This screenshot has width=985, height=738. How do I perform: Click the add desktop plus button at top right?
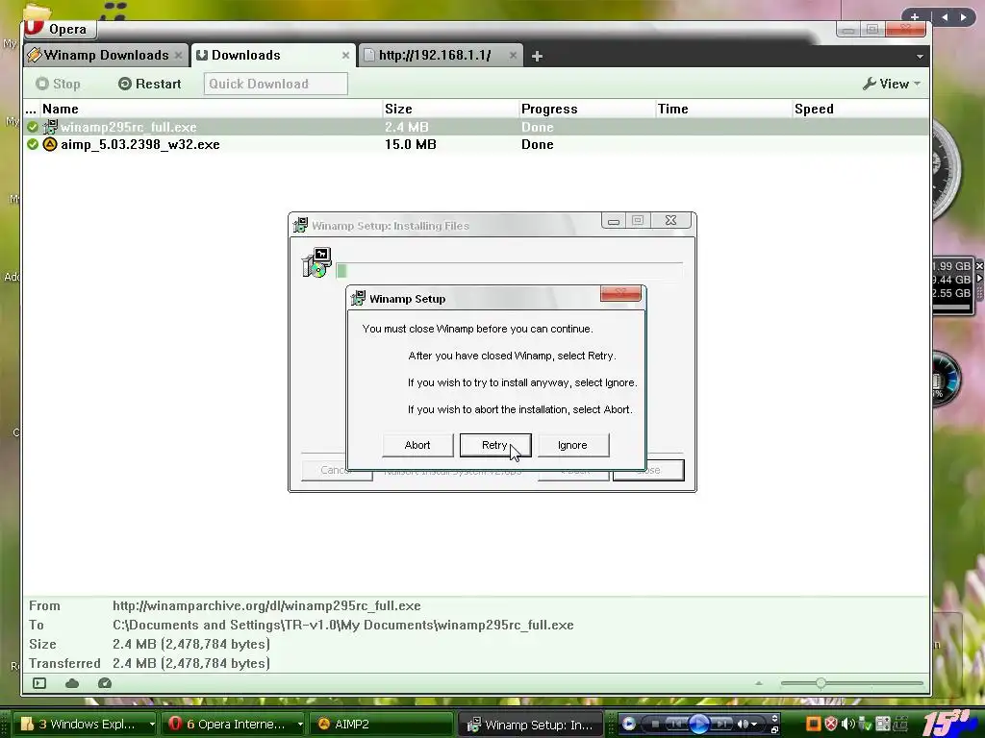tap(915, 17)
